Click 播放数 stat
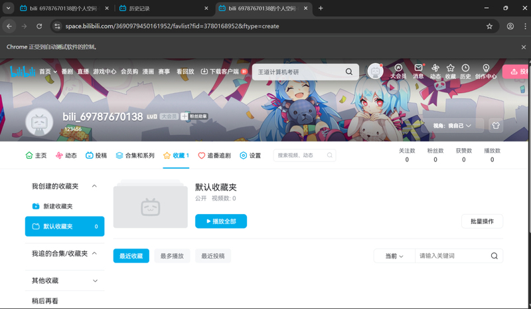Screen dimensions: 531x309 point(492,155)
